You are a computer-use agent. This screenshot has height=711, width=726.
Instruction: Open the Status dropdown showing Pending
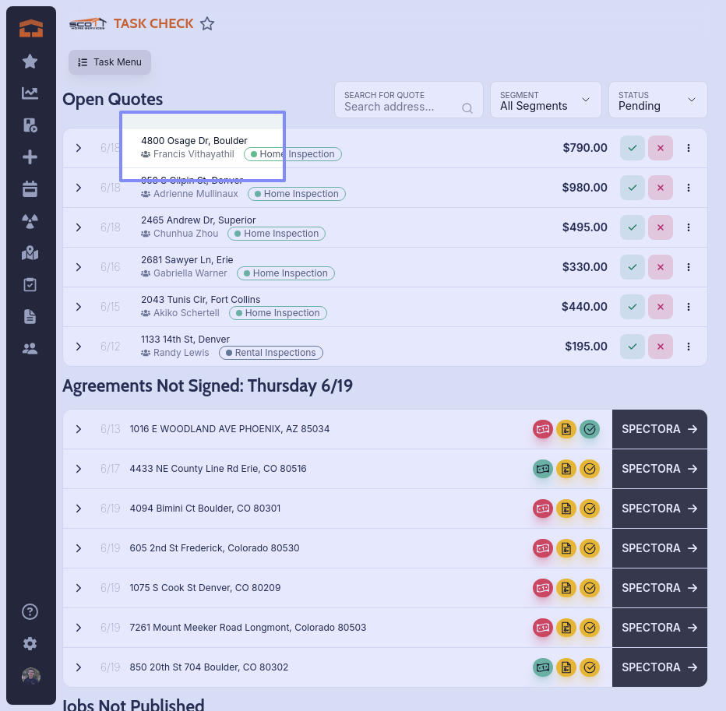657,100
